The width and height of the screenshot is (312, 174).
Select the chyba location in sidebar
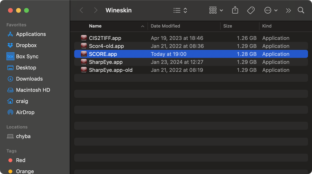(x=23, y=136)
